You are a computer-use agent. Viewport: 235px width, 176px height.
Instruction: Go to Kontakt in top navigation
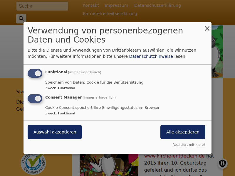(91, 5)
